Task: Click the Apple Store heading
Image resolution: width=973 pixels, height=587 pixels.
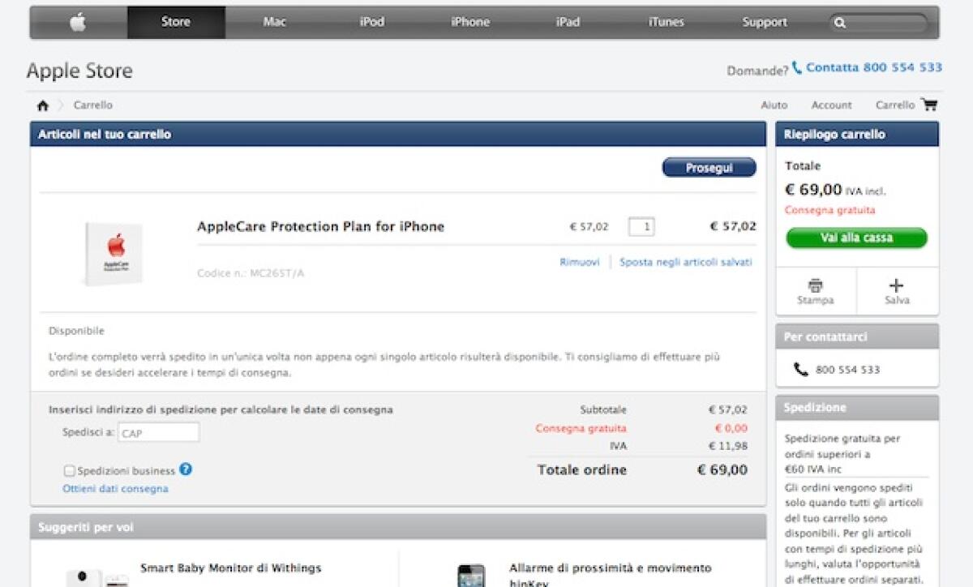Action: coord(79,71)
